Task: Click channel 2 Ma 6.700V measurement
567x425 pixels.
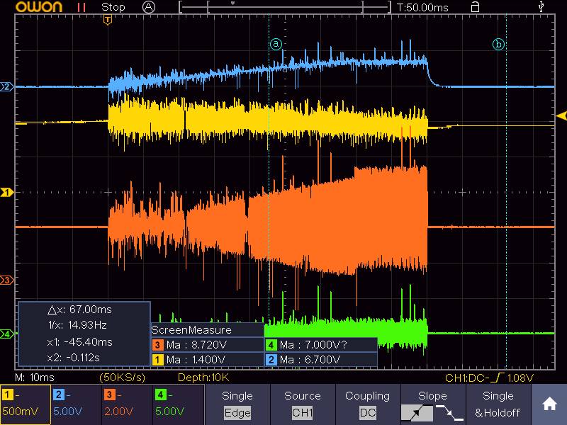Action: point(321,360)
